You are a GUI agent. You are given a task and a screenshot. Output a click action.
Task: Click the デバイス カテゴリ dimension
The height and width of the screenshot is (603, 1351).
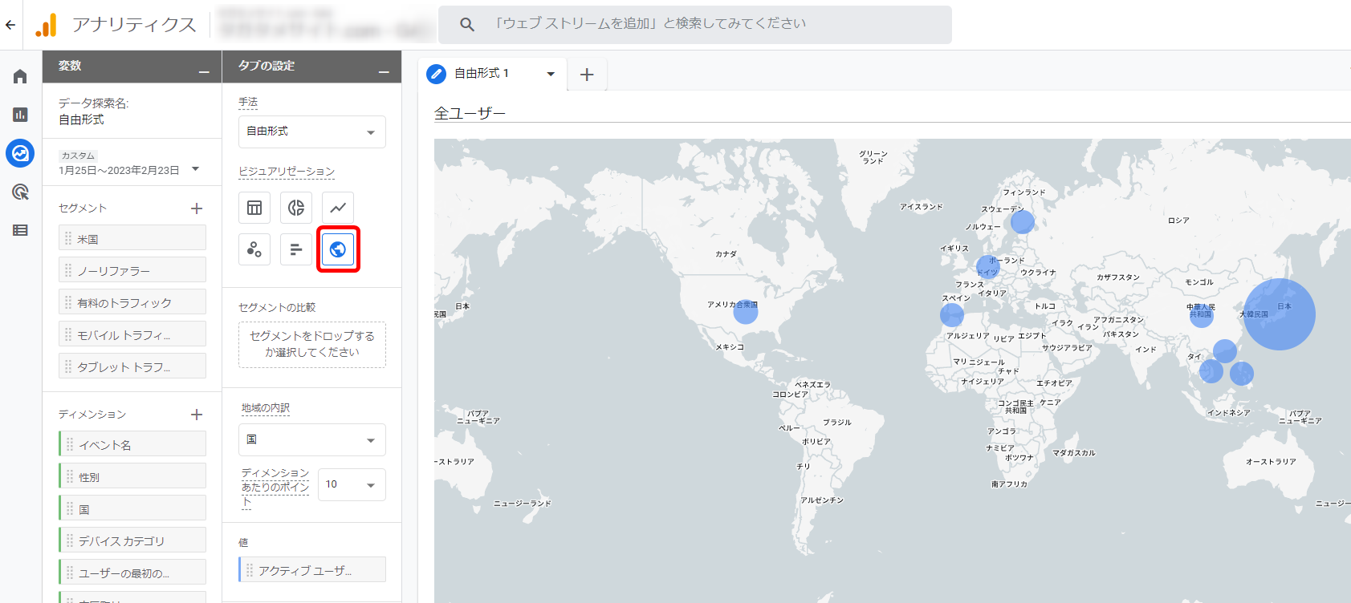[x=132, y=541]
